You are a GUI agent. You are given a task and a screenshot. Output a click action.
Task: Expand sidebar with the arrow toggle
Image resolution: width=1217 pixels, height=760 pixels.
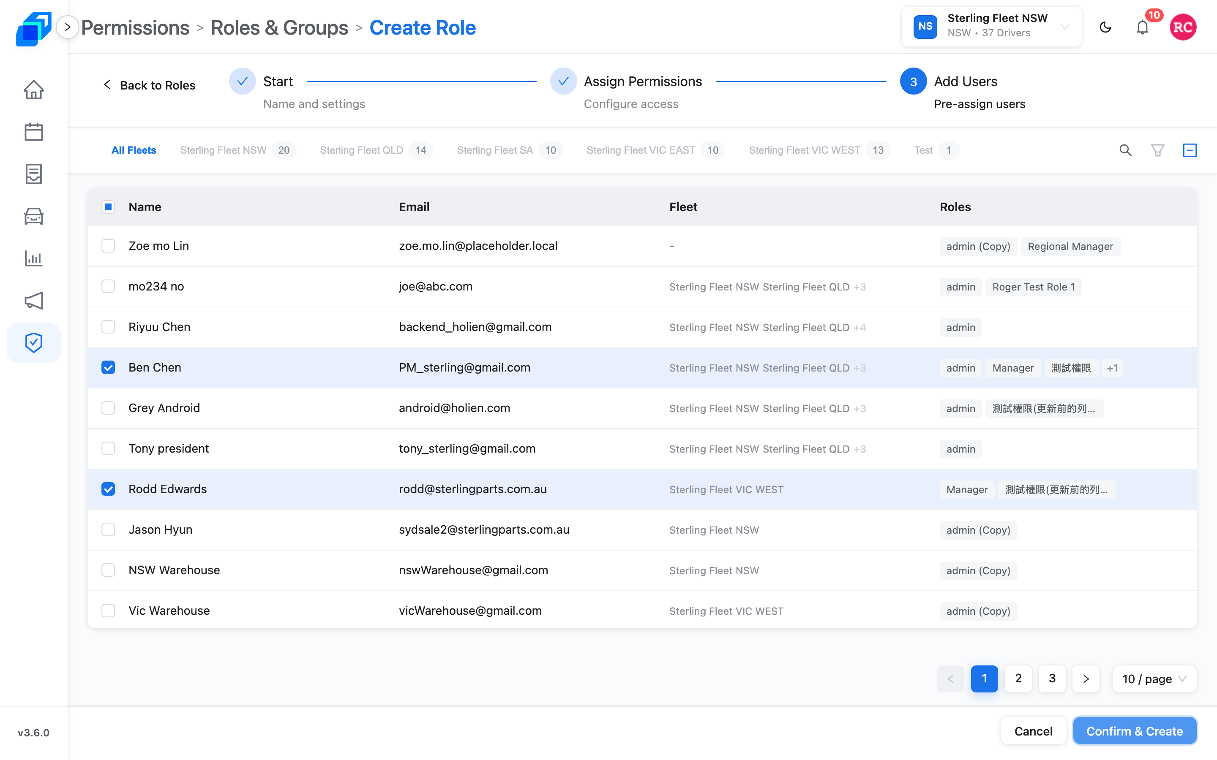click(x=67, y=27)
